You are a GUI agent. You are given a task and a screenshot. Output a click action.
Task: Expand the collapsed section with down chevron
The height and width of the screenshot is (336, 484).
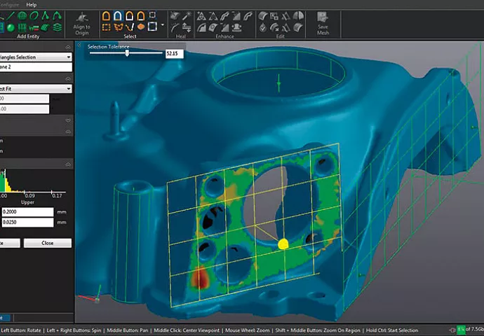68,120
